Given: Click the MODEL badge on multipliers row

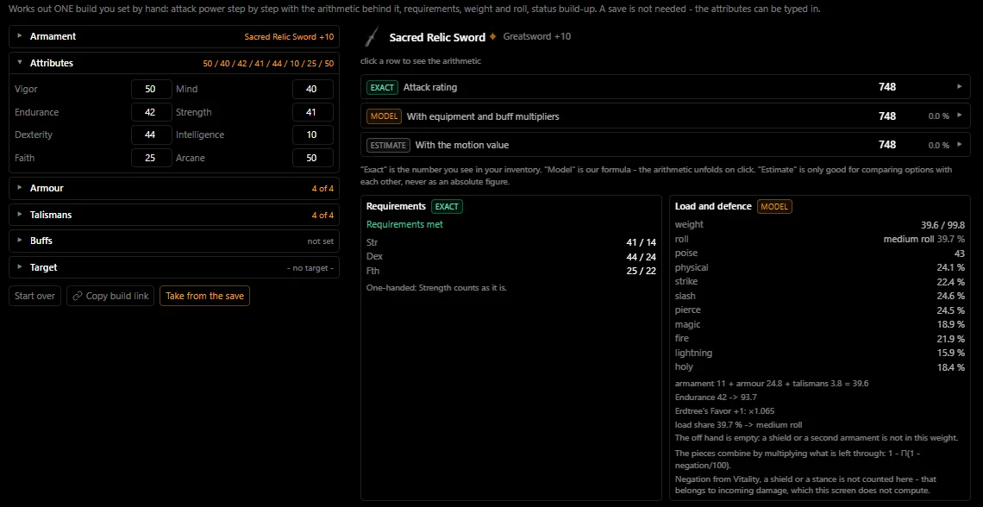Looking at the screenshot, I should (x=385, y=116).
